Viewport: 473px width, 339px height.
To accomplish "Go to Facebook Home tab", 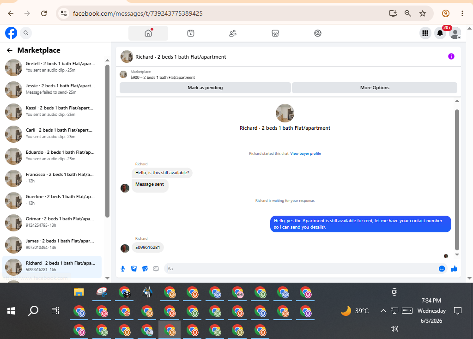I will (x=148, y=33).
